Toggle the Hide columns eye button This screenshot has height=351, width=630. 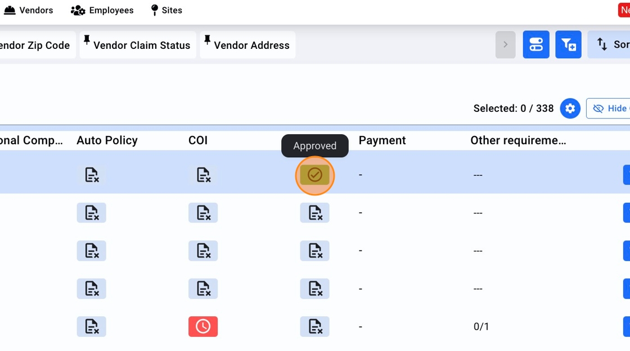tap(609, 108)
